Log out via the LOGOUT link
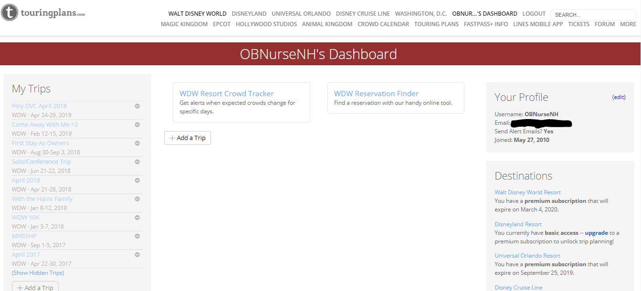641x291 pixels. pos(534,14)
